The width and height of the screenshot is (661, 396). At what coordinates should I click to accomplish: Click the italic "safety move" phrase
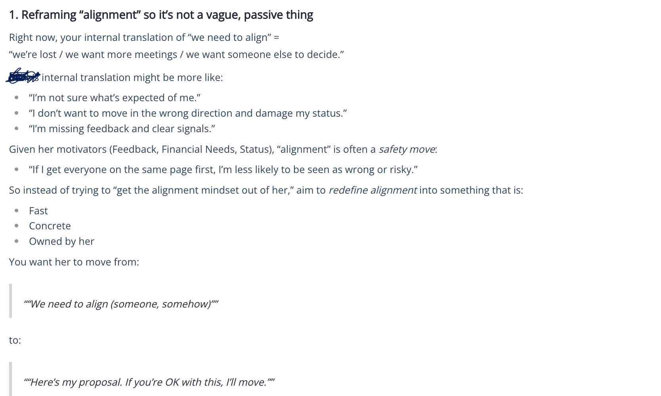(x=407, y=149)
